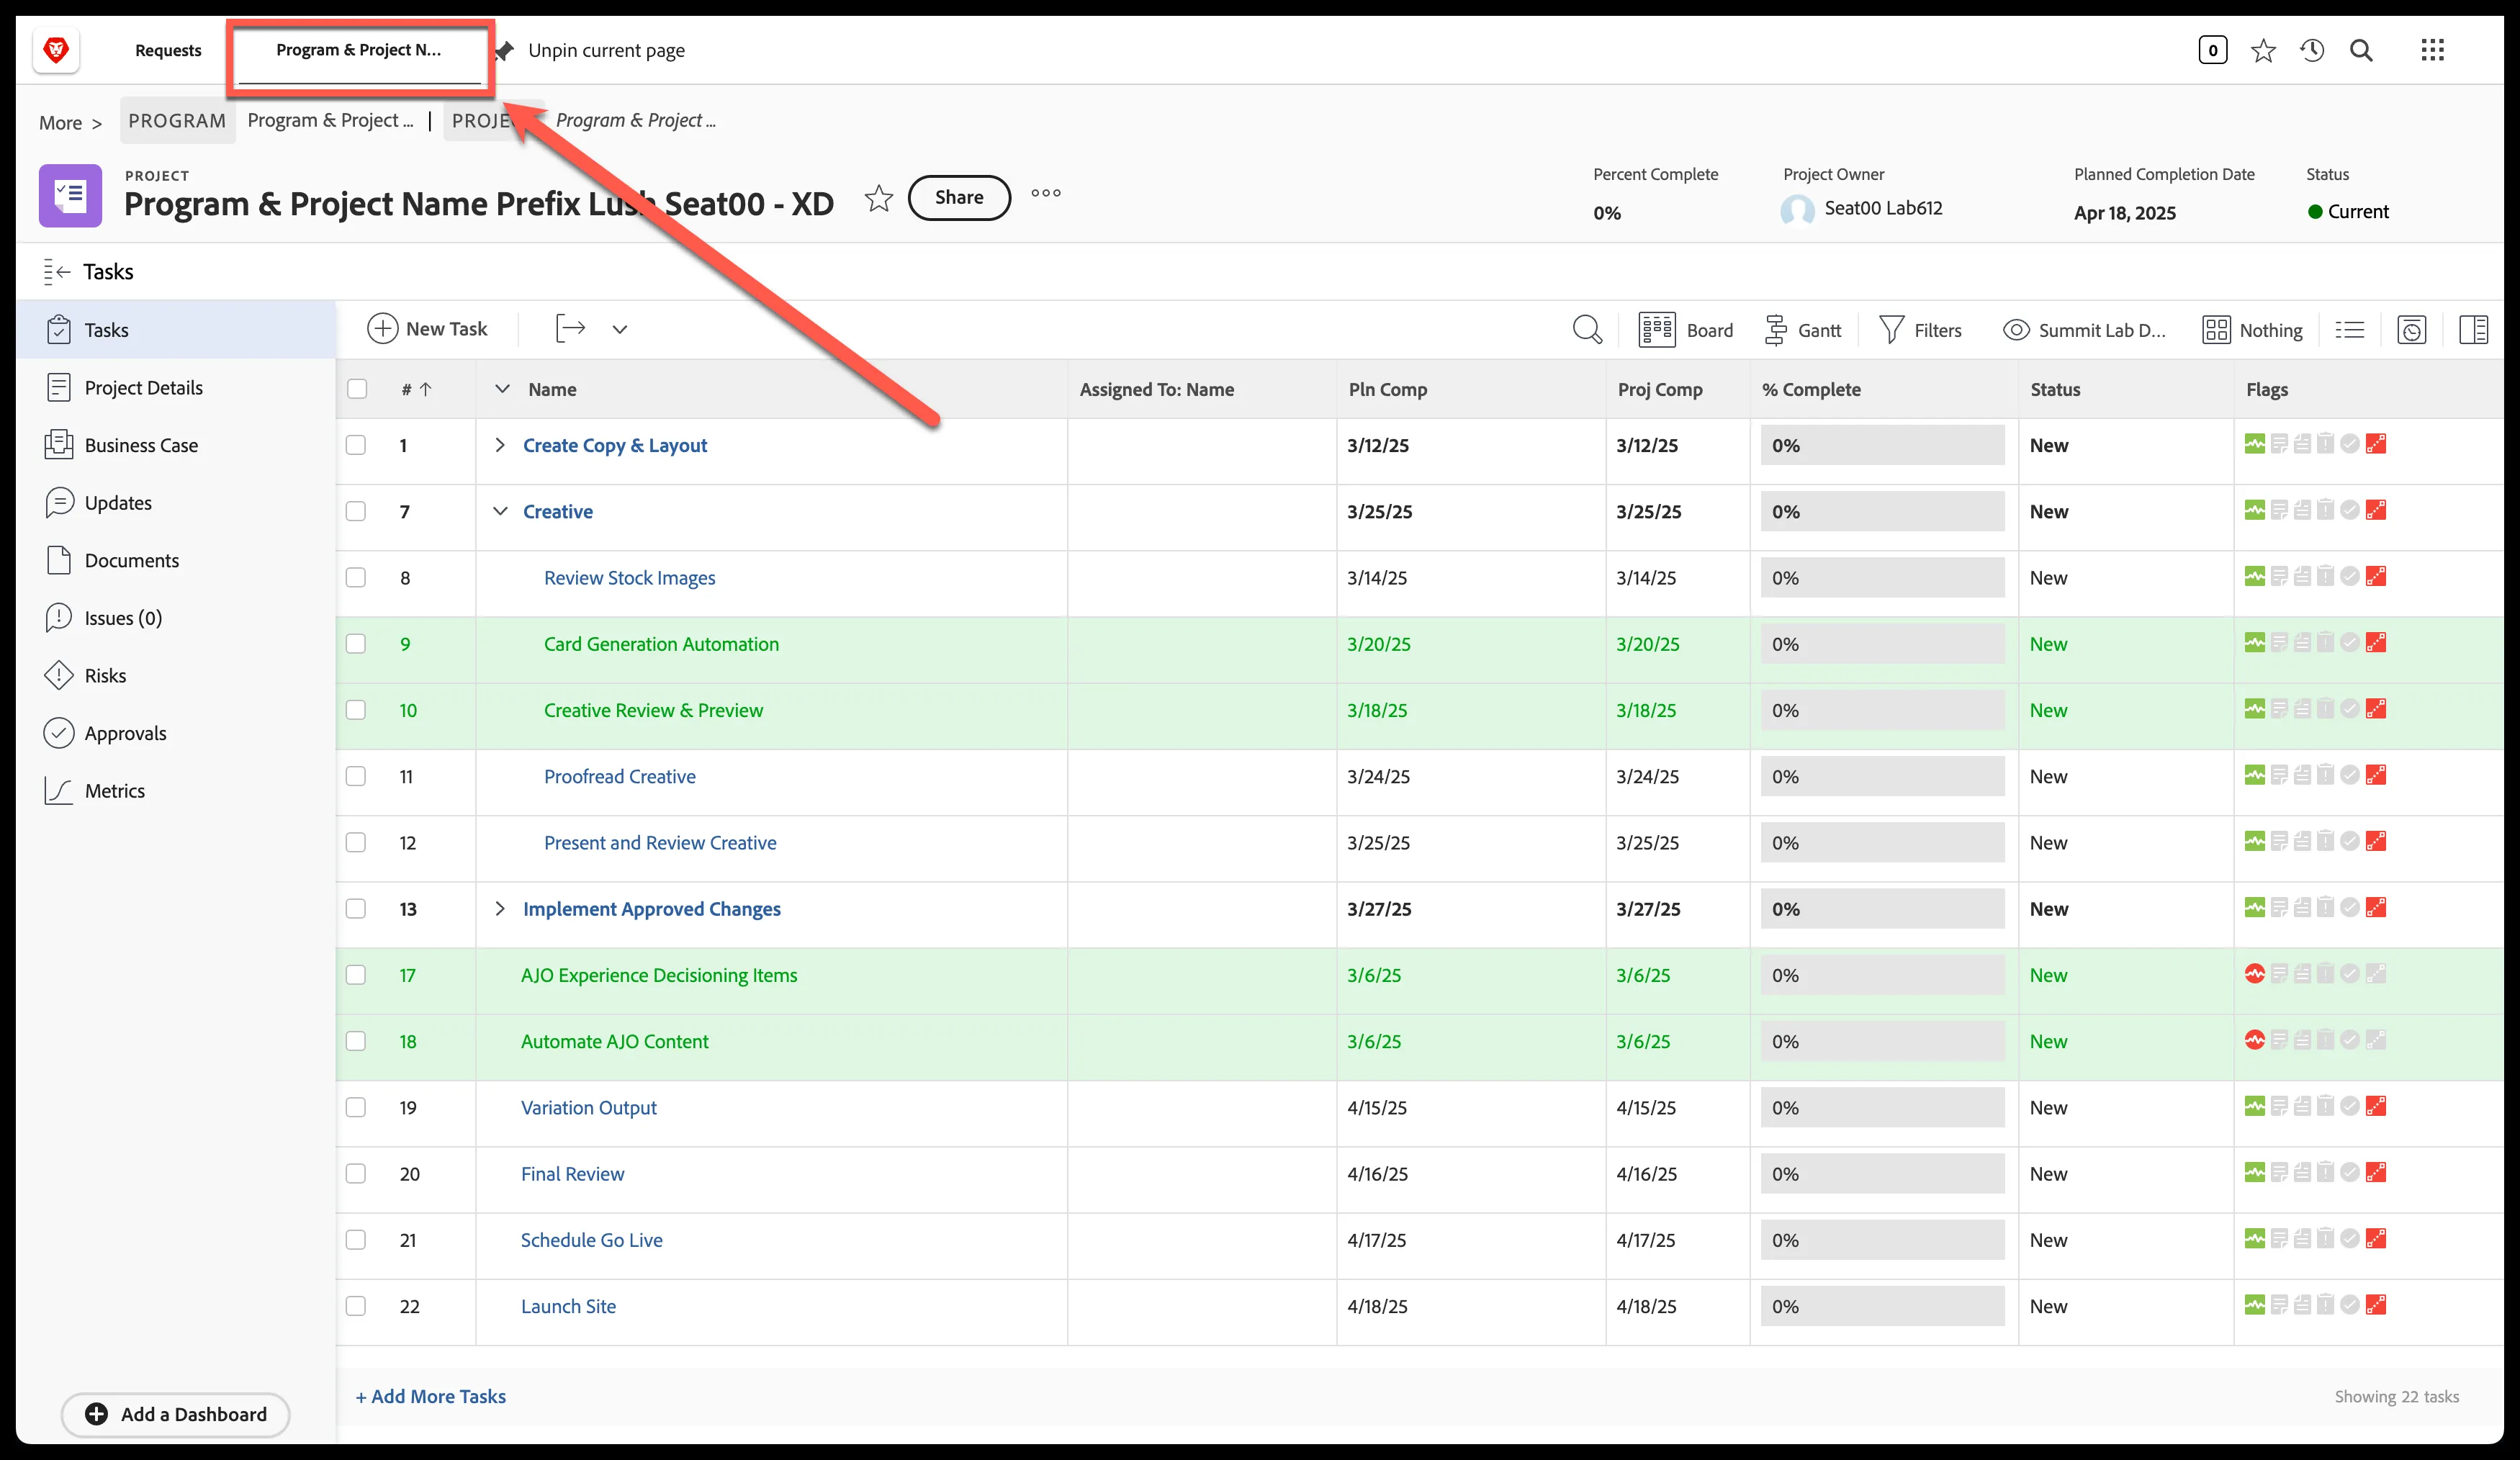
Task: Click the export icon next to New Task
Action: [570, 329]
